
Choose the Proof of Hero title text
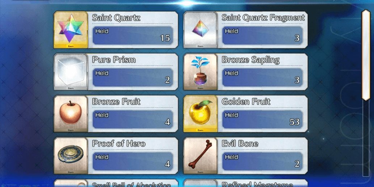point(118,144)
